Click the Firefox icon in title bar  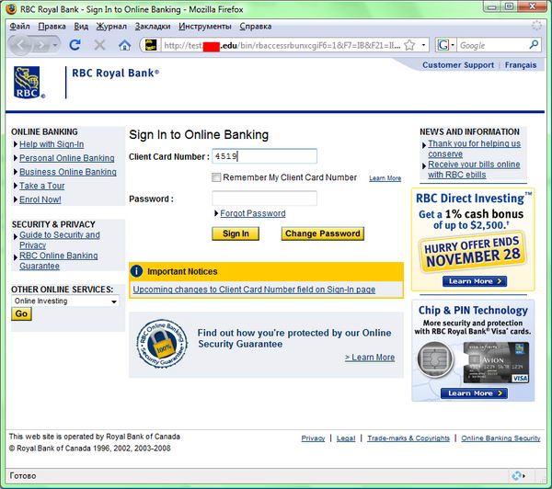[x=11, y=8]
